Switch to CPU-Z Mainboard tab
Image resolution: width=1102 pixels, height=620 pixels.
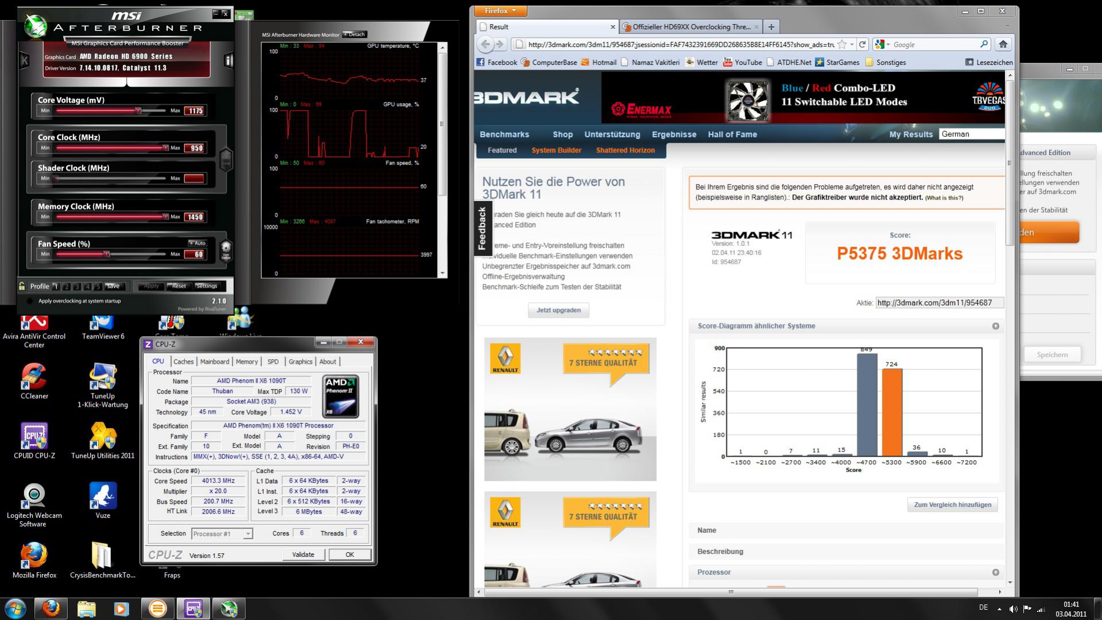[x=215, y=361]
